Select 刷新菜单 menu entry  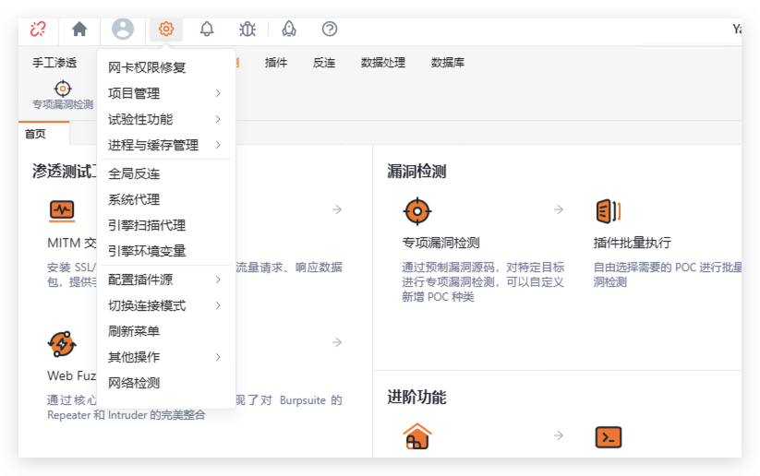click(x=134, y=331)
